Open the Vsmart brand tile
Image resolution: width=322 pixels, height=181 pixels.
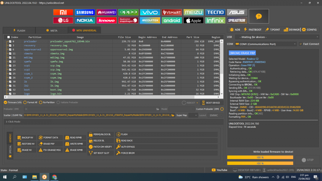click(172, 12)
